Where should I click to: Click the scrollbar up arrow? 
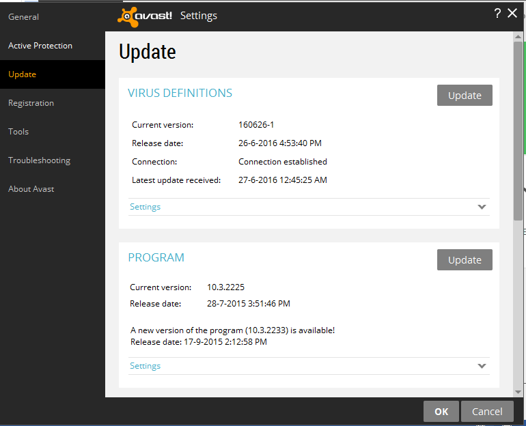518,37
